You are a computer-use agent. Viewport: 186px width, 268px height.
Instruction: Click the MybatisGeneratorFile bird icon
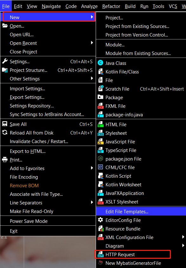(x=101, y=263)
